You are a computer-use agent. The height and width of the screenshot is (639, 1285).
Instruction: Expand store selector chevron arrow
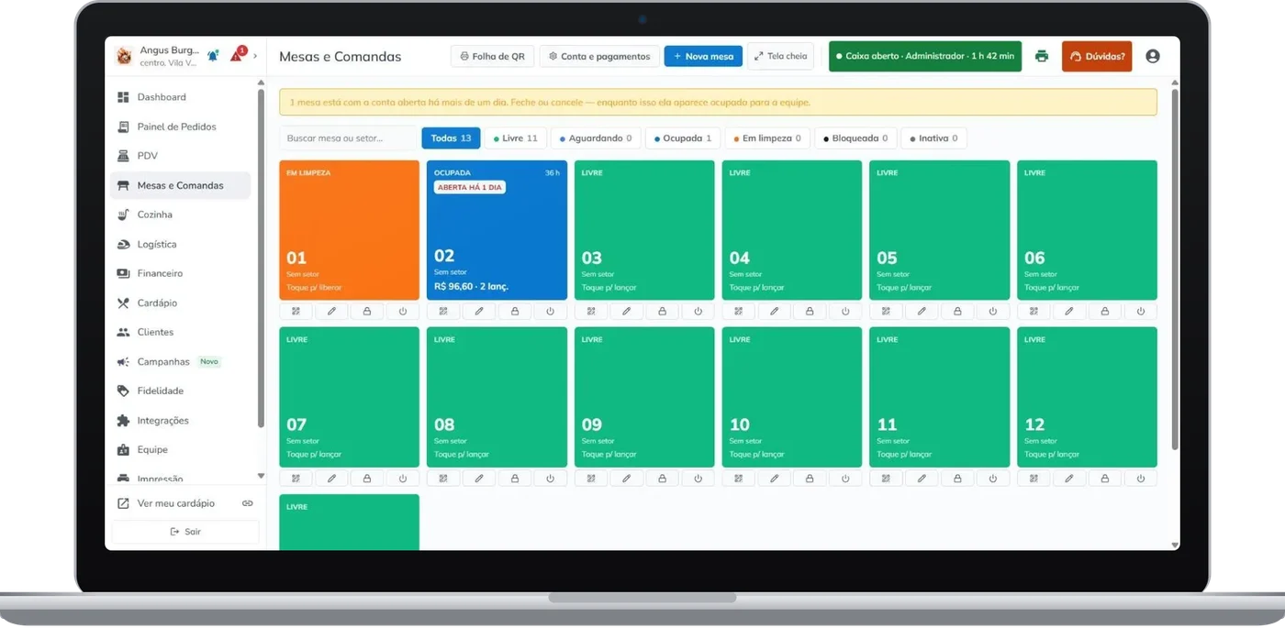255,56
